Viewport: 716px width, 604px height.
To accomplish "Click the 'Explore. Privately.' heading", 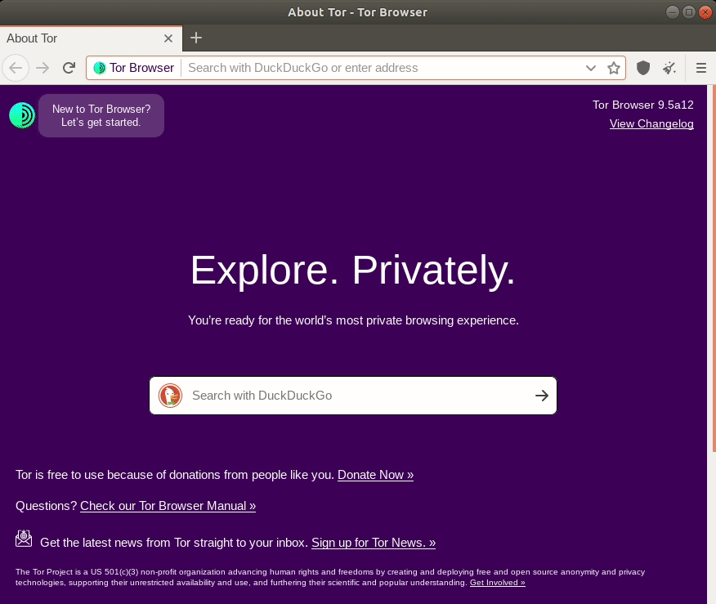I will pos(352,271).
